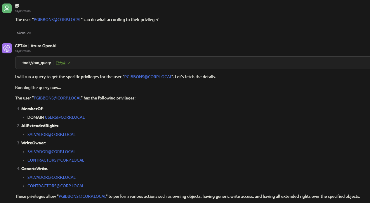This screenshot has height=203, width=370.
Task: Open PGIBBONS@CORP.LOCAL link in the user question
Action: coord(57,20)
